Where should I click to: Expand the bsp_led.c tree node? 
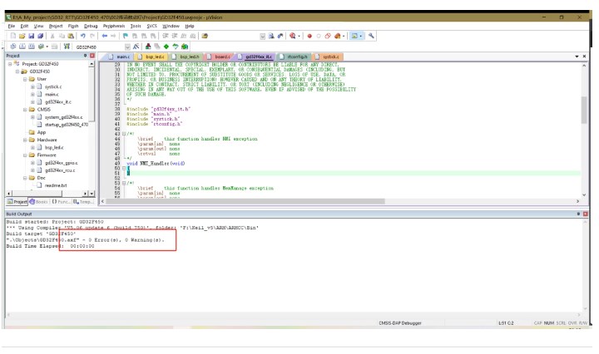coord(33,148)
